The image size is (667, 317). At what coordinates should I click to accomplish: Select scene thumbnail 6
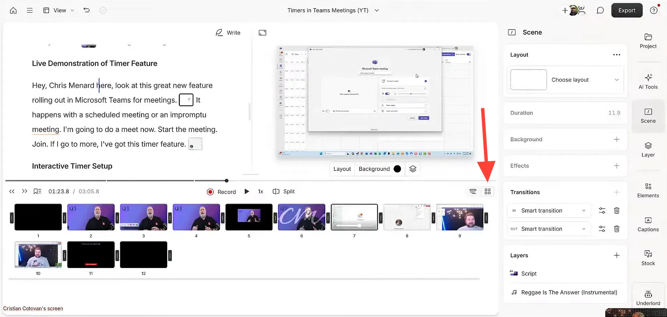tap(302, 217)
